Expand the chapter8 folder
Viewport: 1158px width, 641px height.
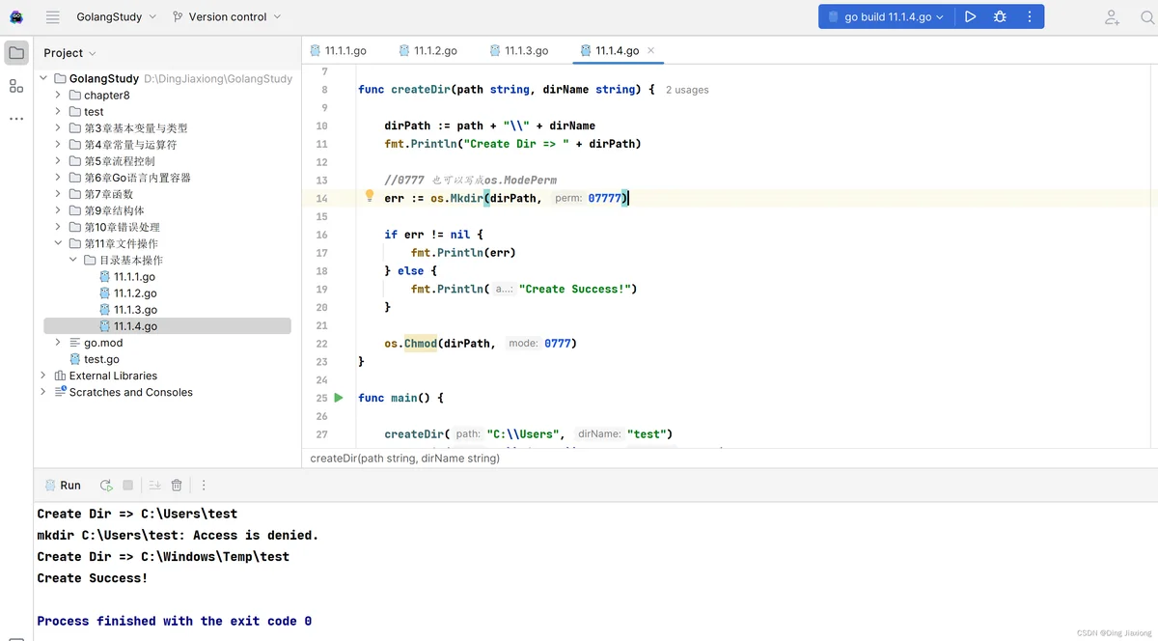coord(59,95)
